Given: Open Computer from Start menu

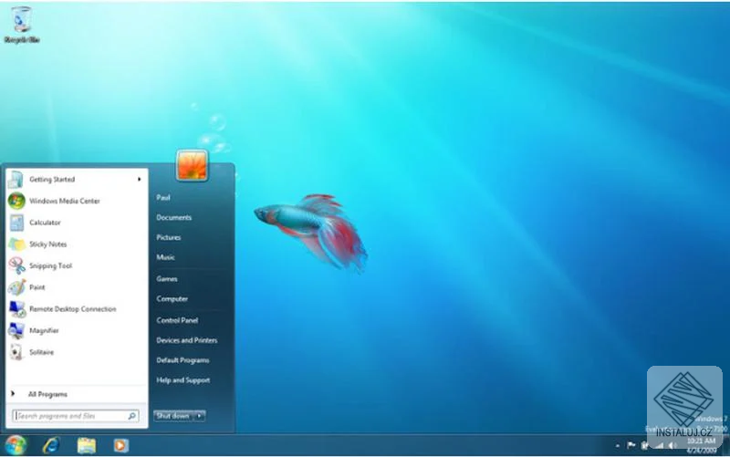Looking at the screenshot, I should (172, 299).
